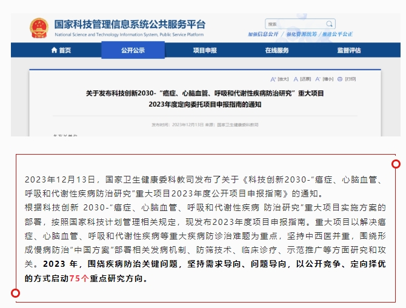This screenshot has width=406, height=308.
Task: Click the A+ enlarge font icon
Action: click(273, 79)
